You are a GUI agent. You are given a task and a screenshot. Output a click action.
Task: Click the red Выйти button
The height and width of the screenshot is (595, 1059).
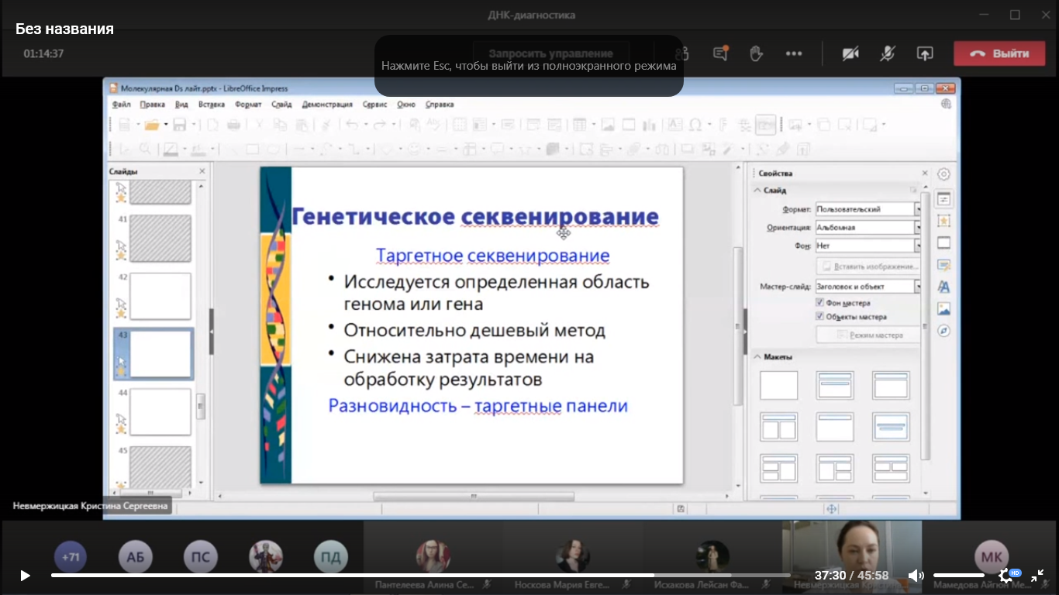pyautogui.click(x=1000, y=53)
